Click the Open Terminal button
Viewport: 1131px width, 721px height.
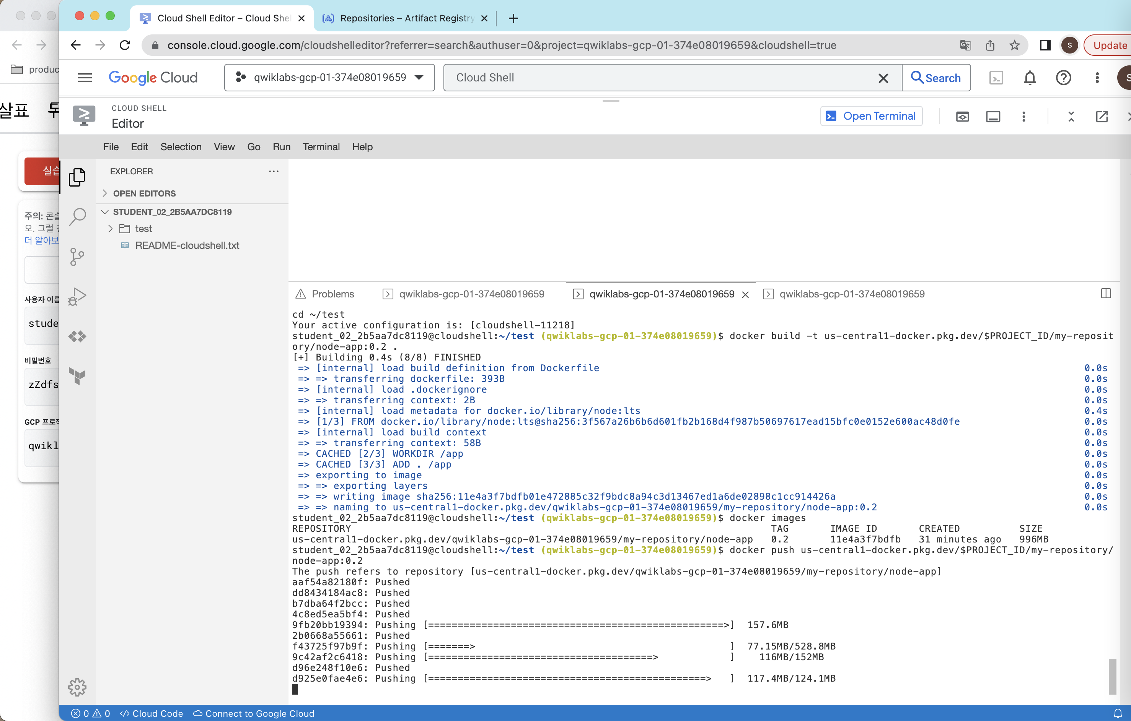[871, 116]
